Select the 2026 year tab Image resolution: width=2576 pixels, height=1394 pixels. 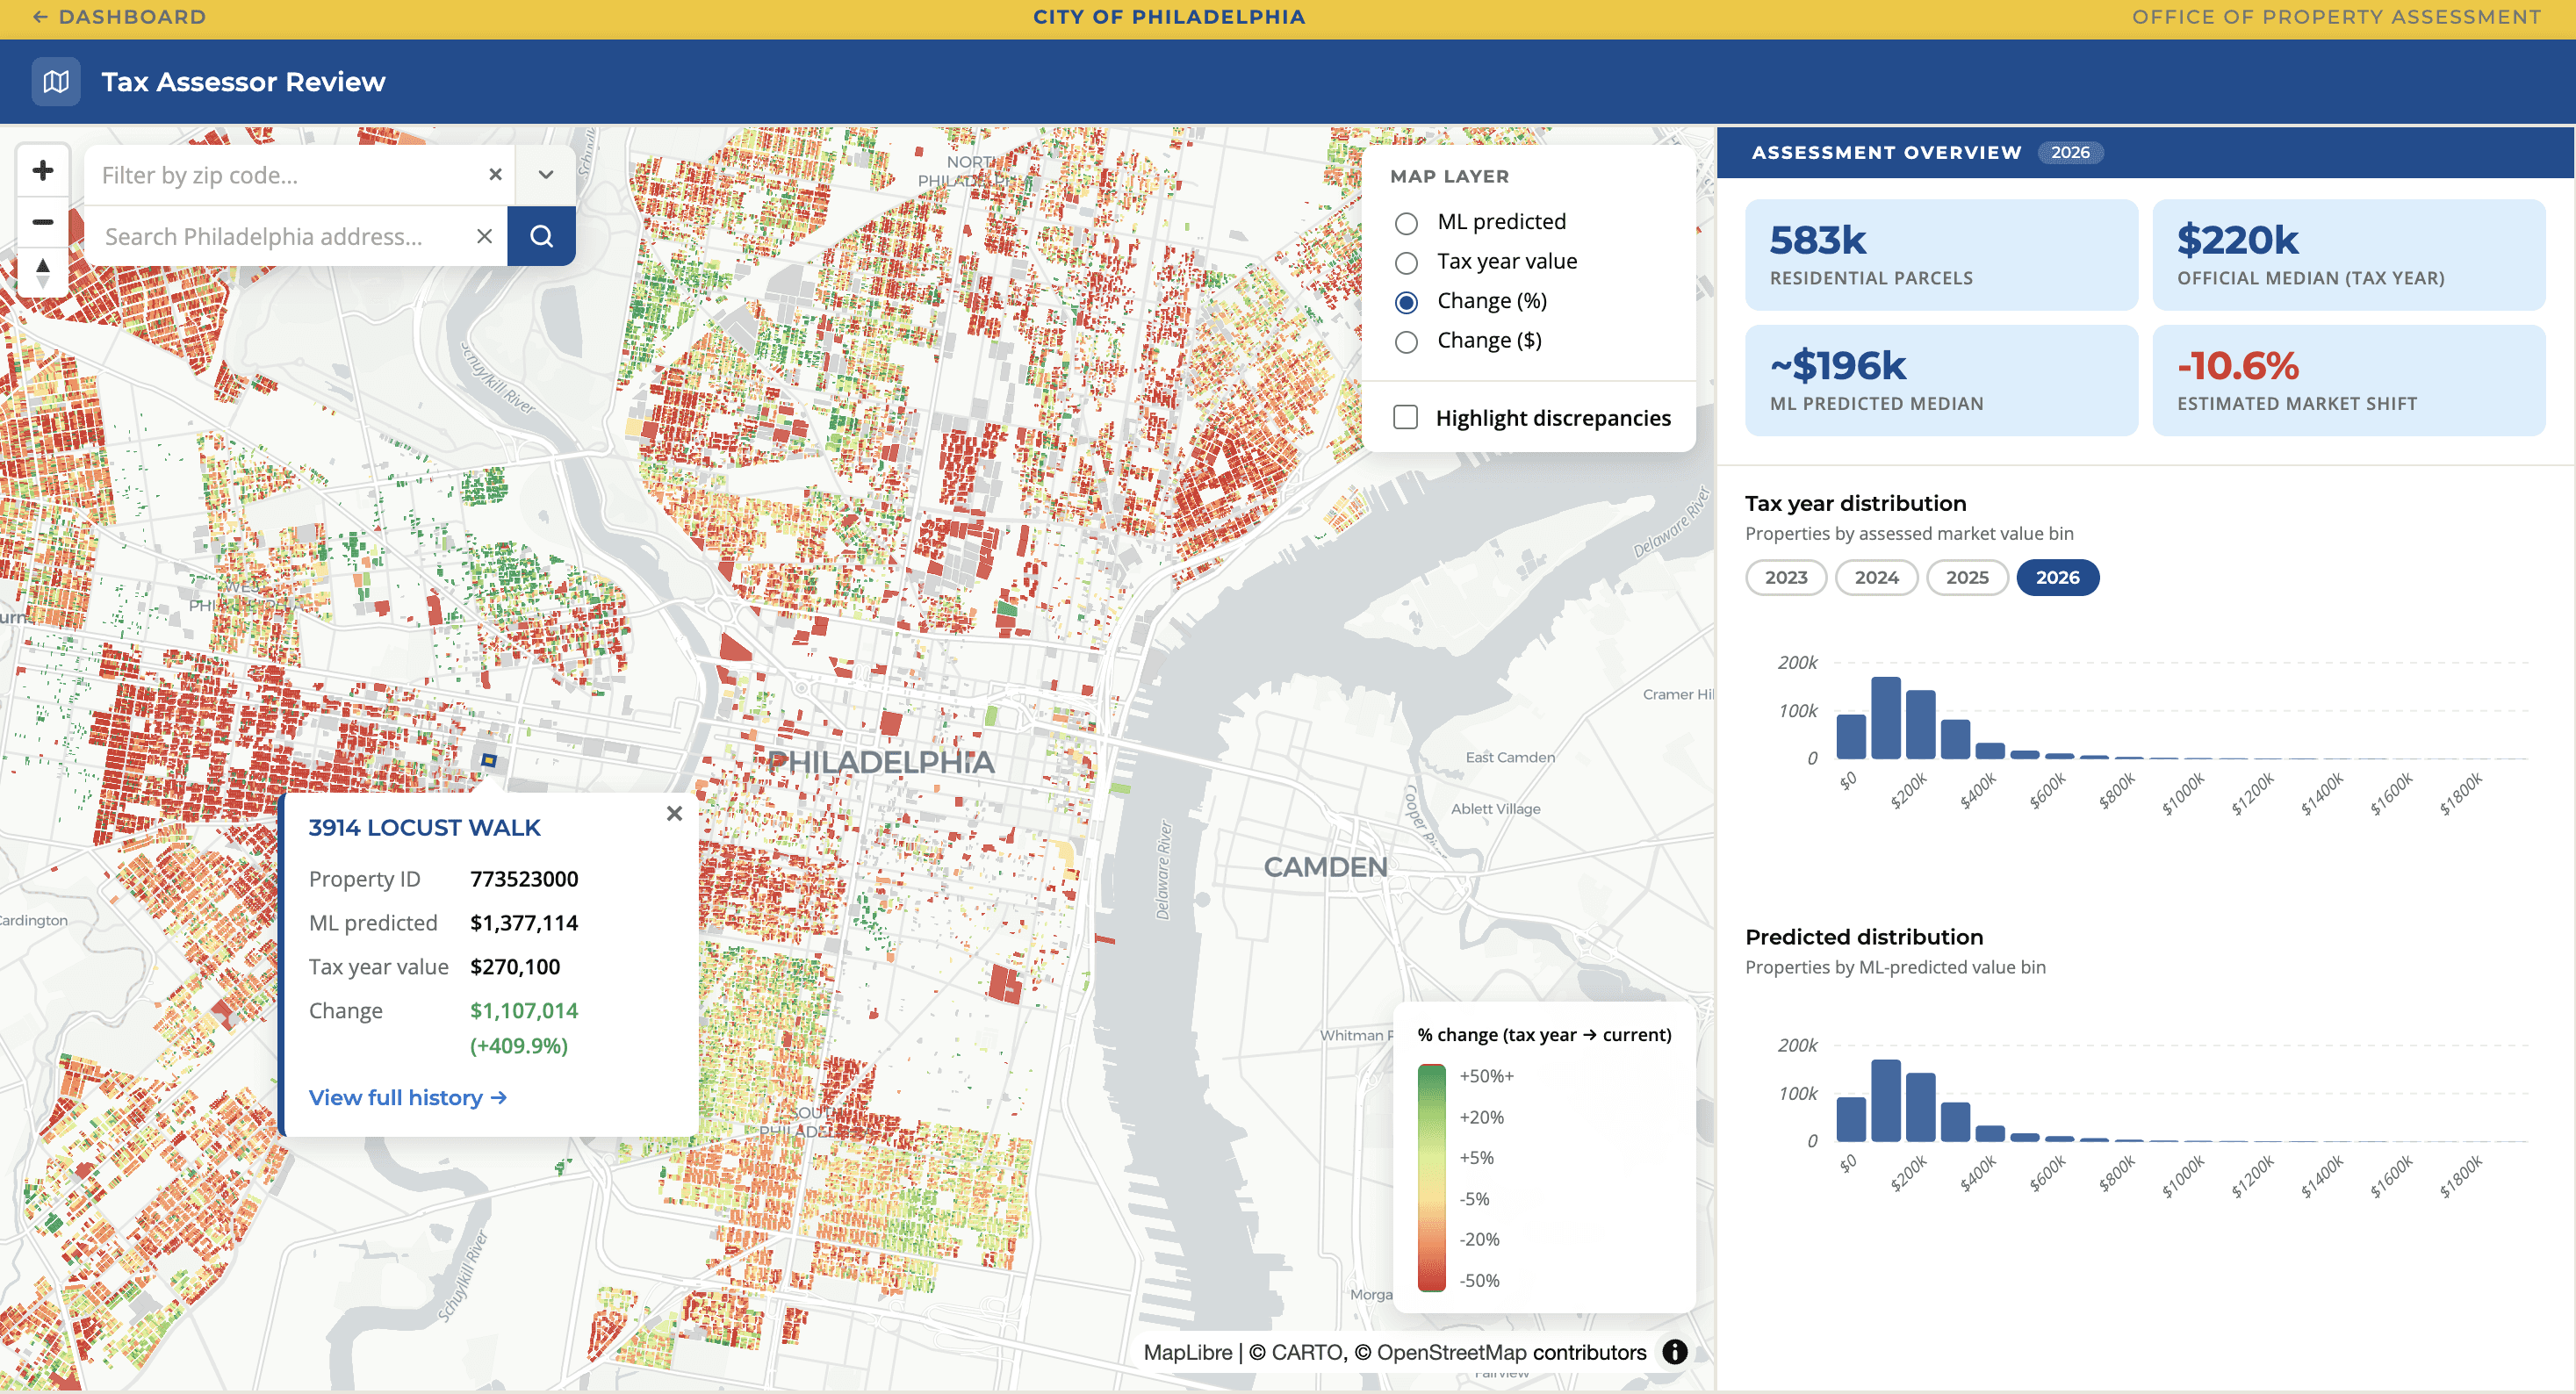[2057, 578]
